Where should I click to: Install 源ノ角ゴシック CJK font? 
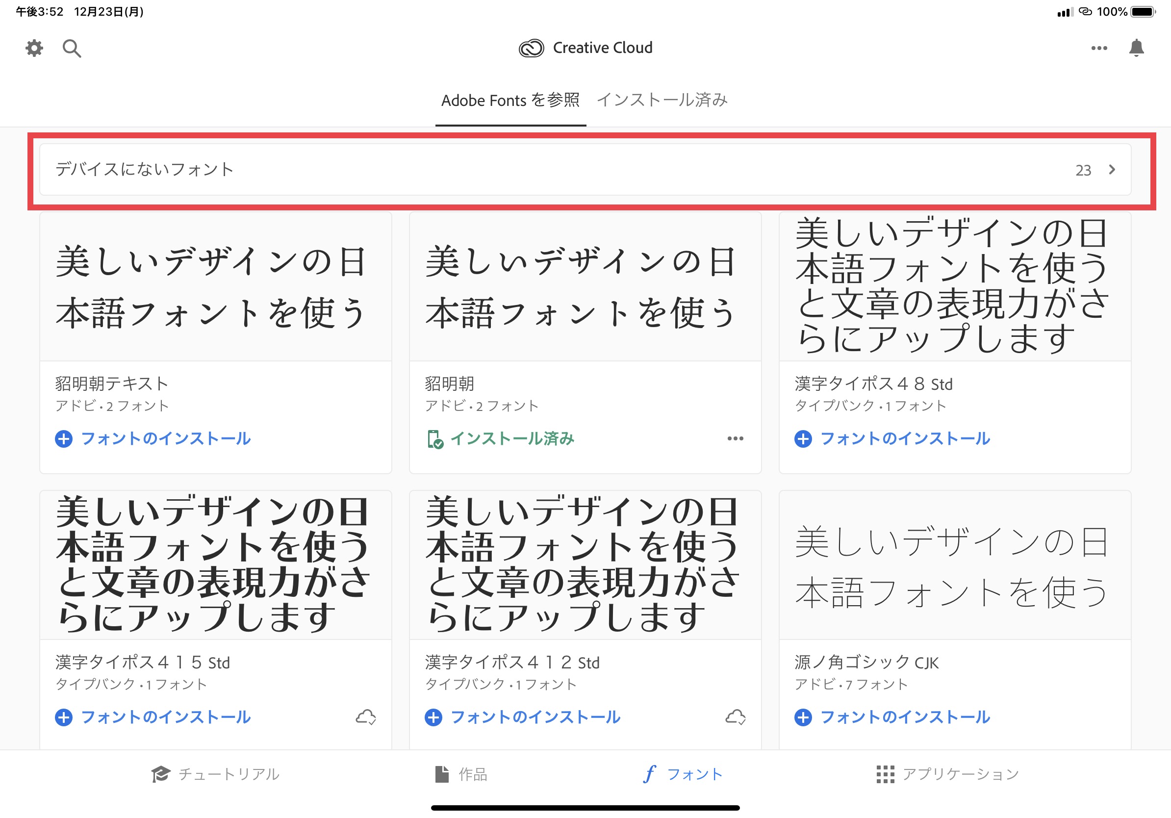[x=892, y=717]
